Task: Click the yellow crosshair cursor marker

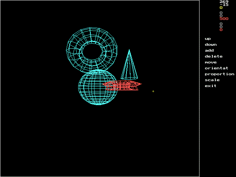Action: 153,91
